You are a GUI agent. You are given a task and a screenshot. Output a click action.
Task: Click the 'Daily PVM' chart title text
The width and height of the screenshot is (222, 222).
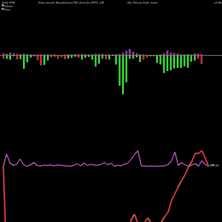8,3
